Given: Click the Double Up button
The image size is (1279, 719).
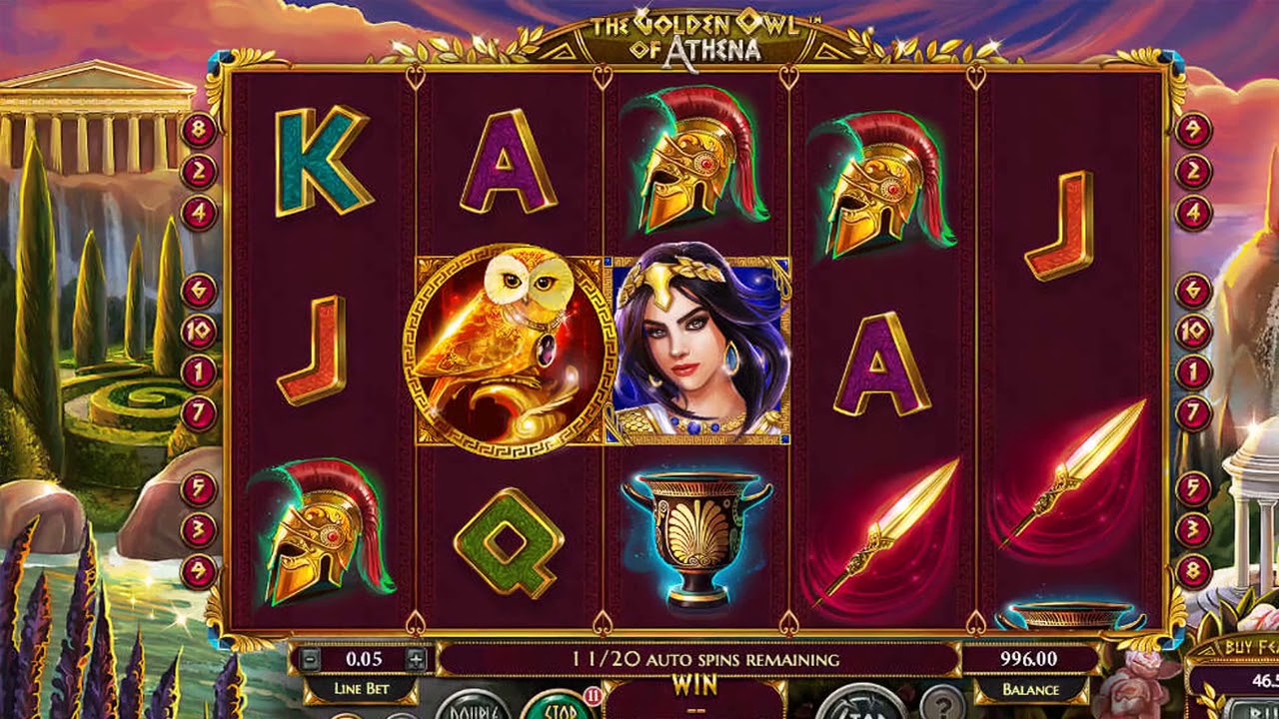Looking at the screenshot, I should click(474, 705).
